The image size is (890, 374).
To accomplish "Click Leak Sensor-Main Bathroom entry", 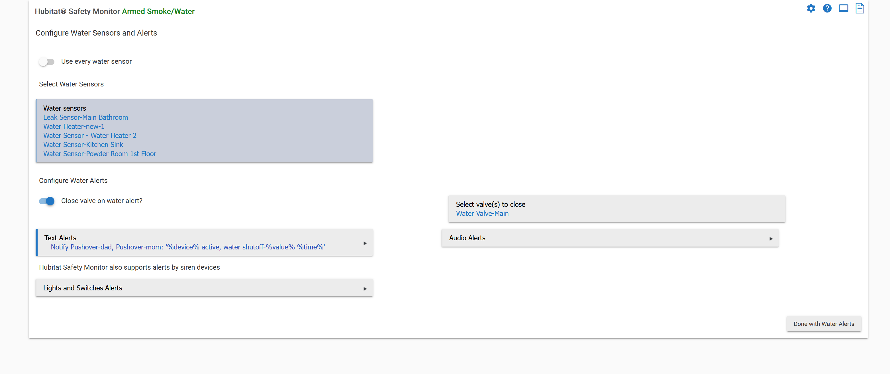I will click(x=85, y=117).
